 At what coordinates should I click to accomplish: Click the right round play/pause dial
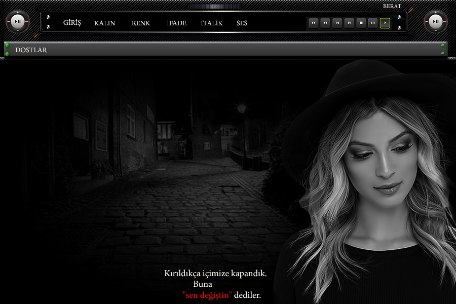coord(435,22)
